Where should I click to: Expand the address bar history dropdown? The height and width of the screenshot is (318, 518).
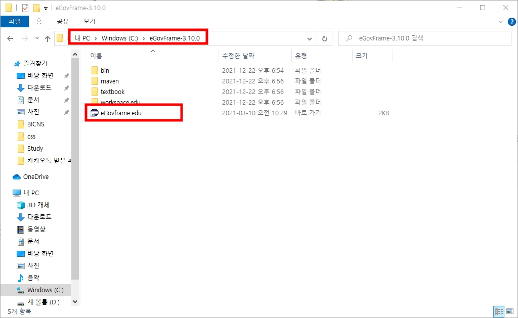tap(310, 38)
